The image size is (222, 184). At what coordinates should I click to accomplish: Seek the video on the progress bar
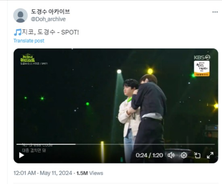[116, 144]
